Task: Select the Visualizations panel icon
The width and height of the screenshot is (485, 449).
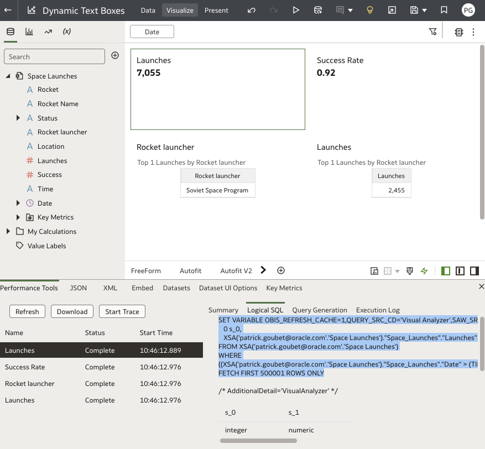Action: pyautogui.click(x=29, y=32)
